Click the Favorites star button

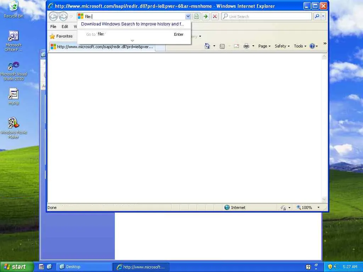coord(61,36)
